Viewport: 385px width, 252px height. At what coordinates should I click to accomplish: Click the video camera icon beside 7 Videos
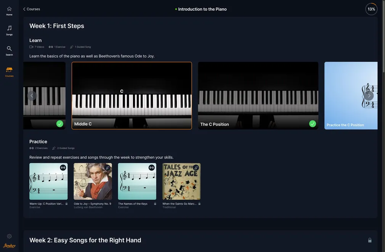pos(31,47)
